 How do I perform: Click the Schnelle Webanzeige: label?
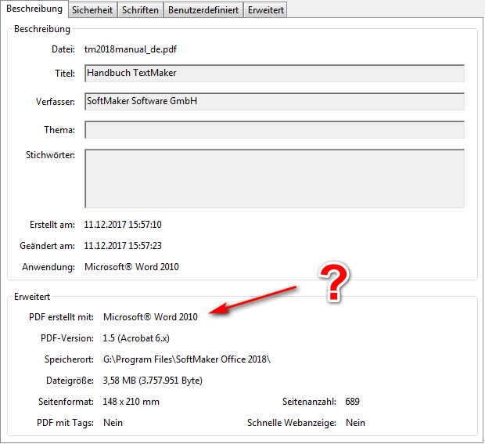tap(292, 423)
